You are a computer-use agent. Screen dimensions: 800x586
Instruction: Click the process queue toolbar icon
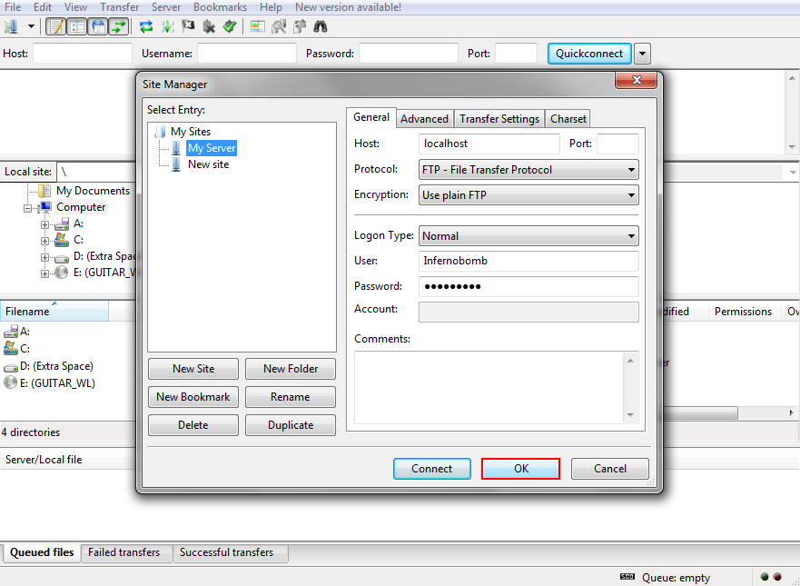click(x=167, y=26)
